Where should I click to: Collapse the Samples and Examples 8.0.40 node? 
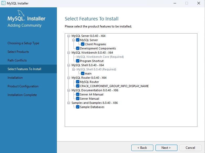click(x=68, y=103)
